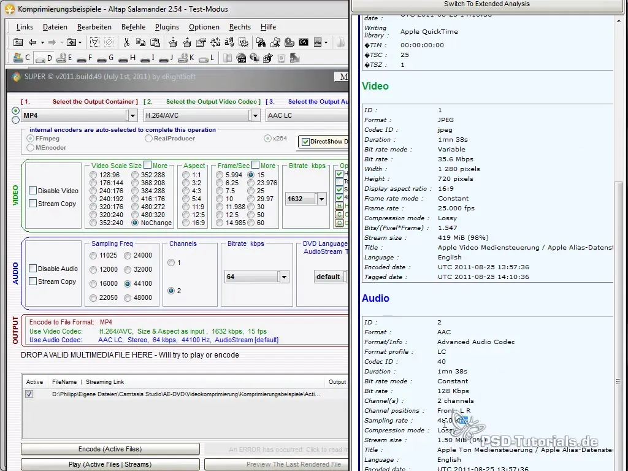Viewport: 628px width, 471px height.
Task: Click the SUPER app logo icon
Action: click(x=16, y=77)
